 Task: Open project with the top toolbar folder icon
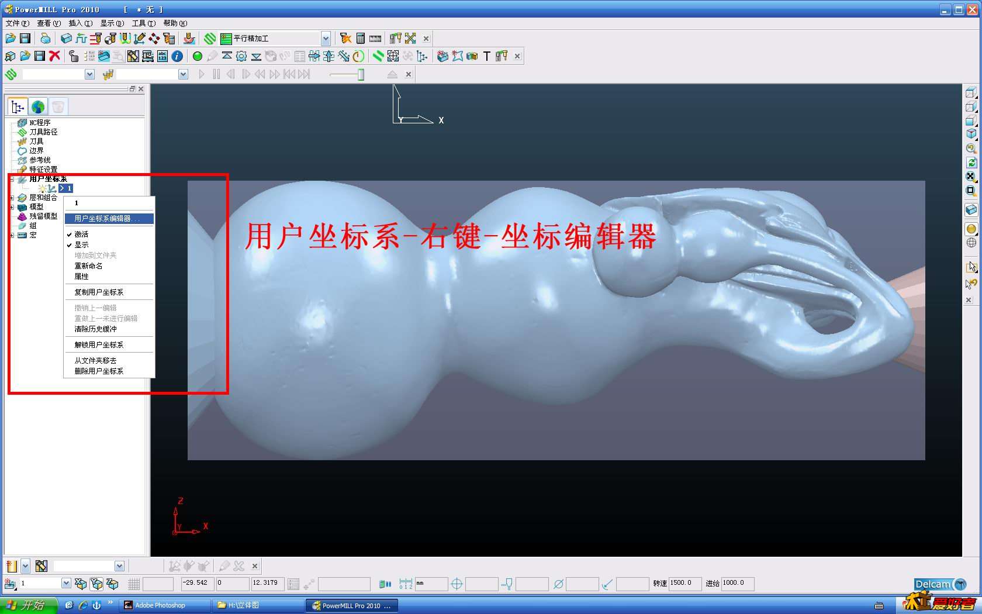click(x=11, y=39)
